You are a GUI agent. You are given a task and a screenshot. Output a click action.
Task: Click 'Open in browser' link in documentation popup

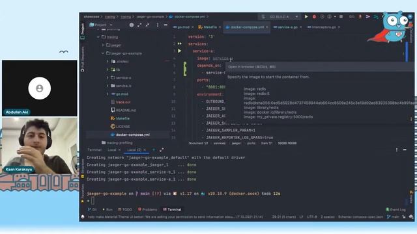(x=252, y=67)
